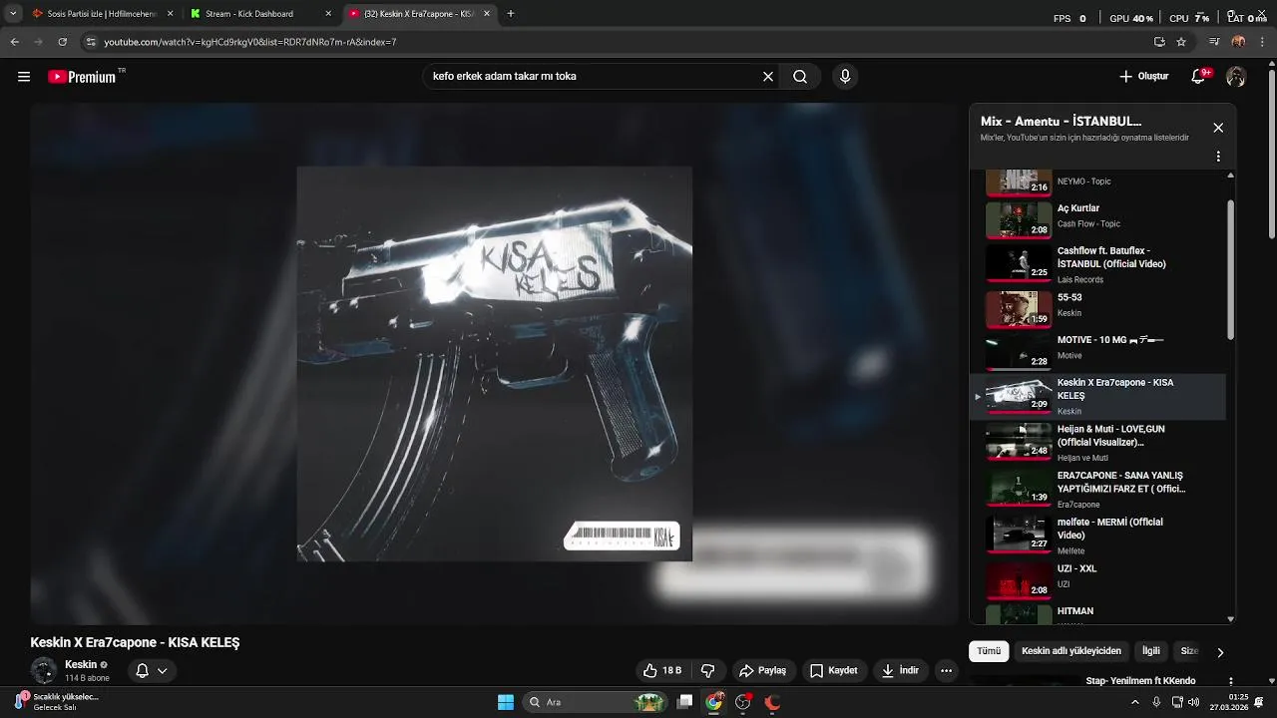This screenshot has height=718, width=1277.
Task: Open Task View on the taskbar
Action: (684, 702)
